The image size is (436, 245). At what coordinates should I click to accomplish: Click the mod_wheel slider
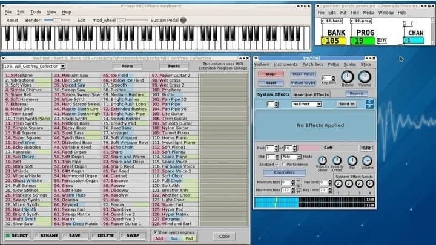tap(133, 20)
